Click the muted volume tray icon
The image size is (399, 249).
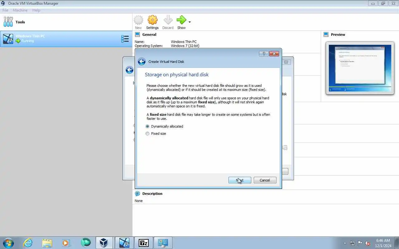pyautogui.click(x=368, y=243)
